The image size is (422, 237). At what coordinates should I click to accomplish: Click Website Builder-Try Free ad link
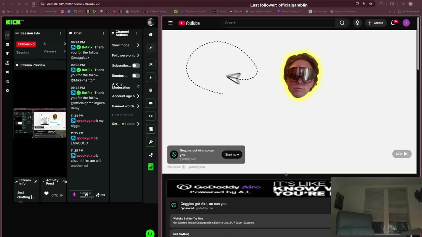coord(188,219)
